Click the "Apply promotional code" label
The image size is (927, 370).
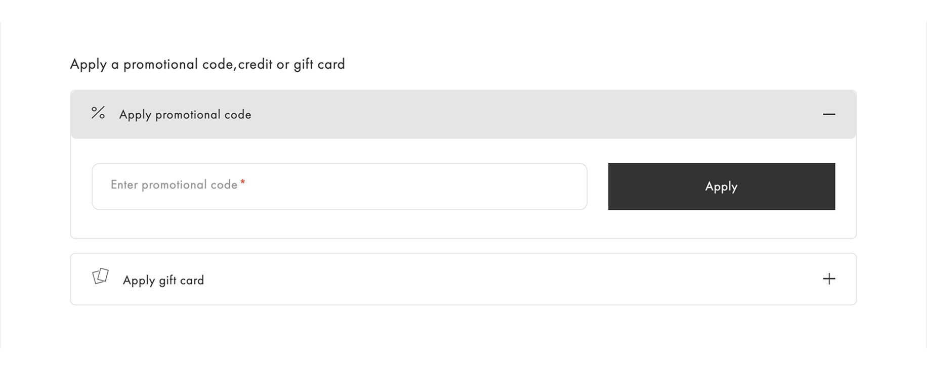point(185,115)
